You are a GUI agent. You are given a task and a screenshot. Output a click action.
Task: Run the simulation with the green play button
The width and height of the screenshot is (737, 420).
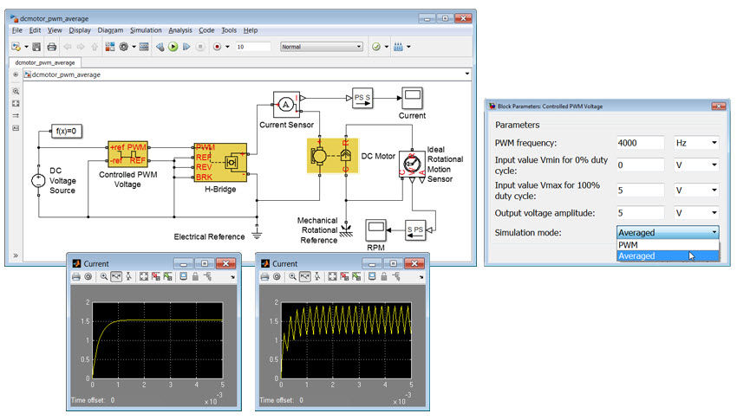[x=173, y=47]
